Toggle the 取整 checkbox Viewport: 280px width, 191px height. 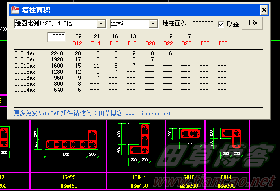[221, 24]
